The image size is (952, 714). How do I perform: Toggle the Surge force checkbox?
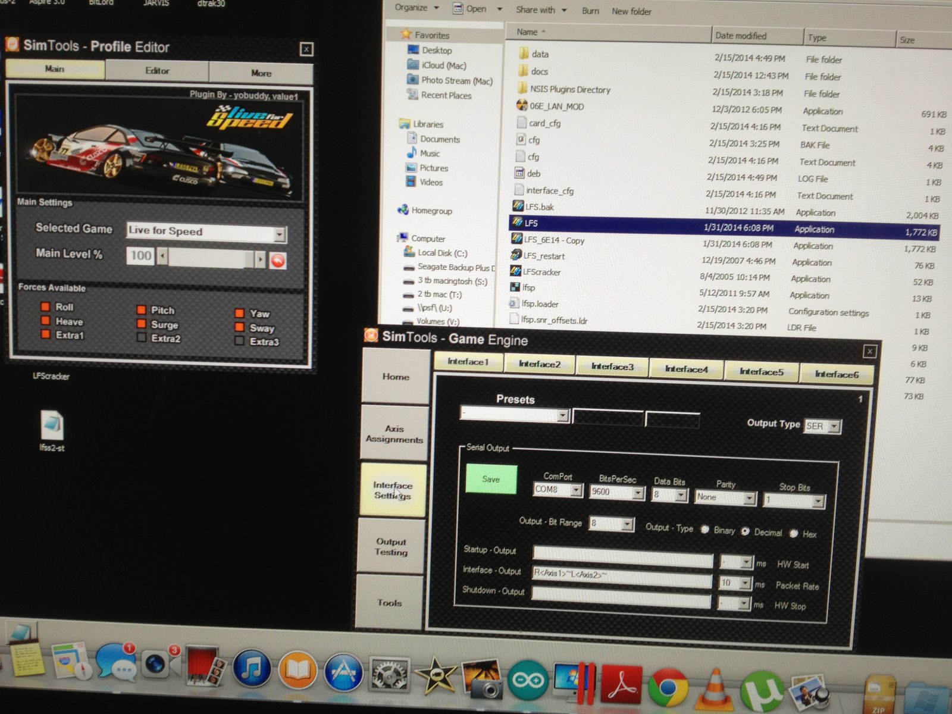142,324
